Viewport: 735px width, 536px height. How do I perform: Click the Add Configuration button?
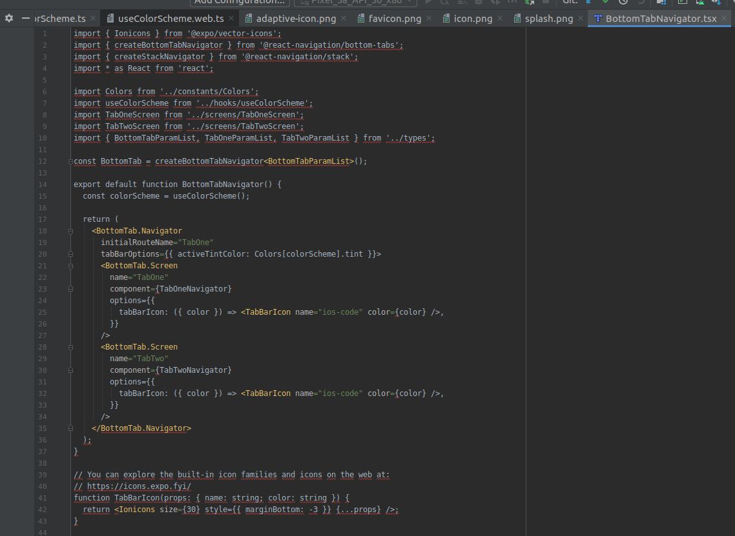pyautogui.click(x=239, y=3)
